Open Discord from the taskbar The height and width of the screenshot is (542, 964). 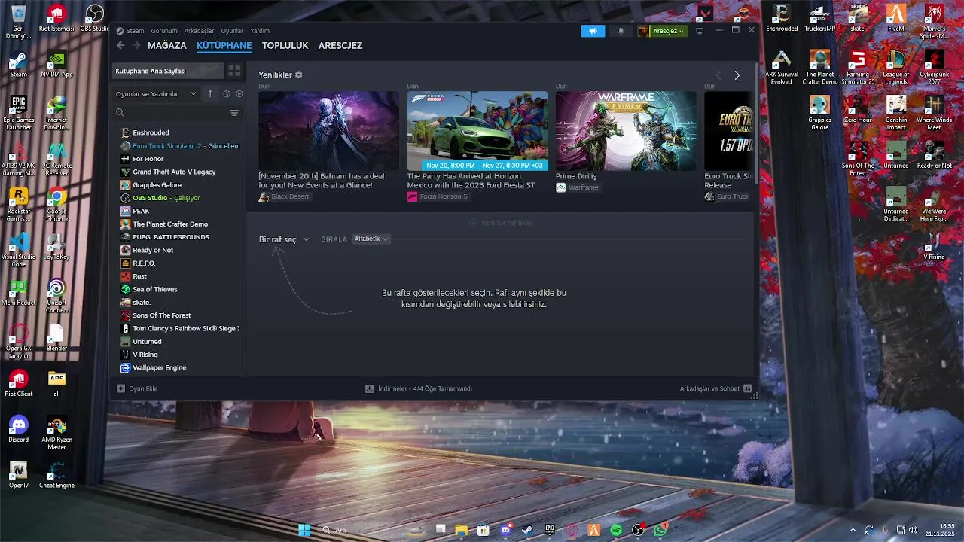click(506, 530)
